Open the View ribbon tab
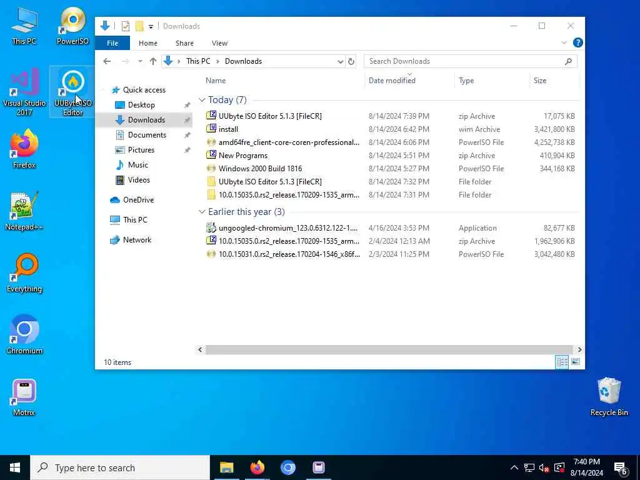 tap(219, 43)
